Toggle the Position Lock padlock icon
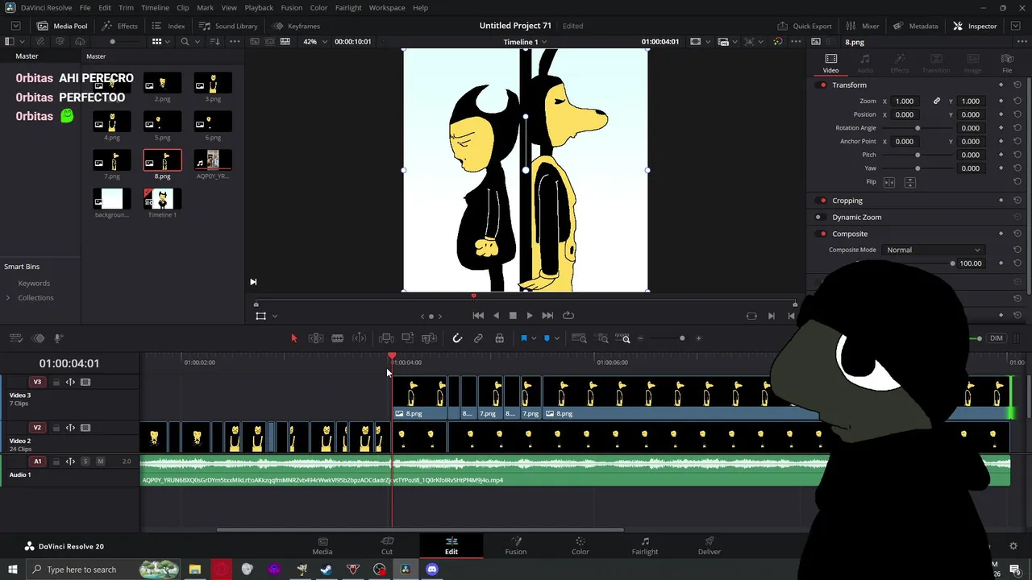Screen dimensions: 1032x580 (x=499, y=338)
